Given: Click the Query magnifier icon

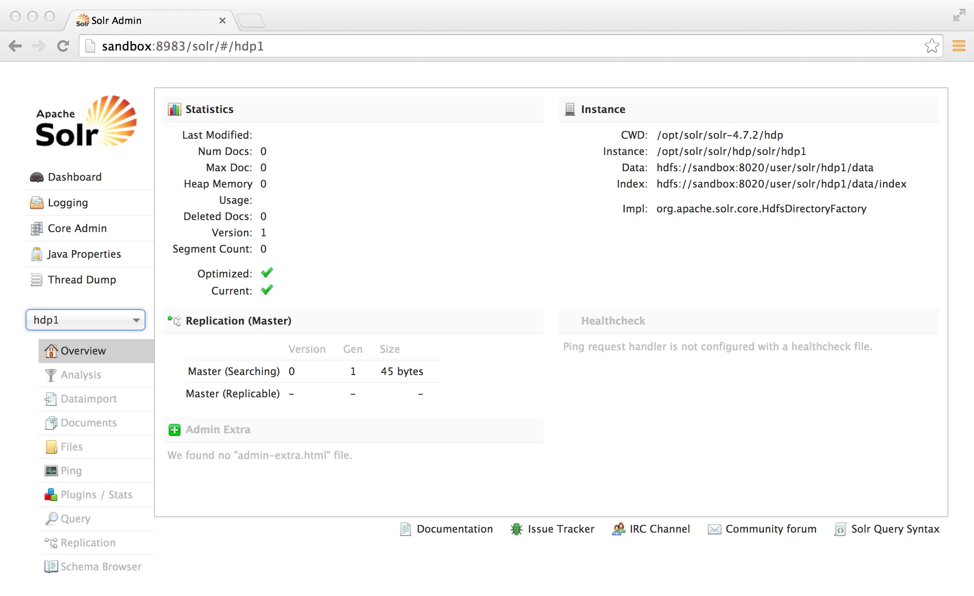Looking at the screenshot, I should (51, 519).
